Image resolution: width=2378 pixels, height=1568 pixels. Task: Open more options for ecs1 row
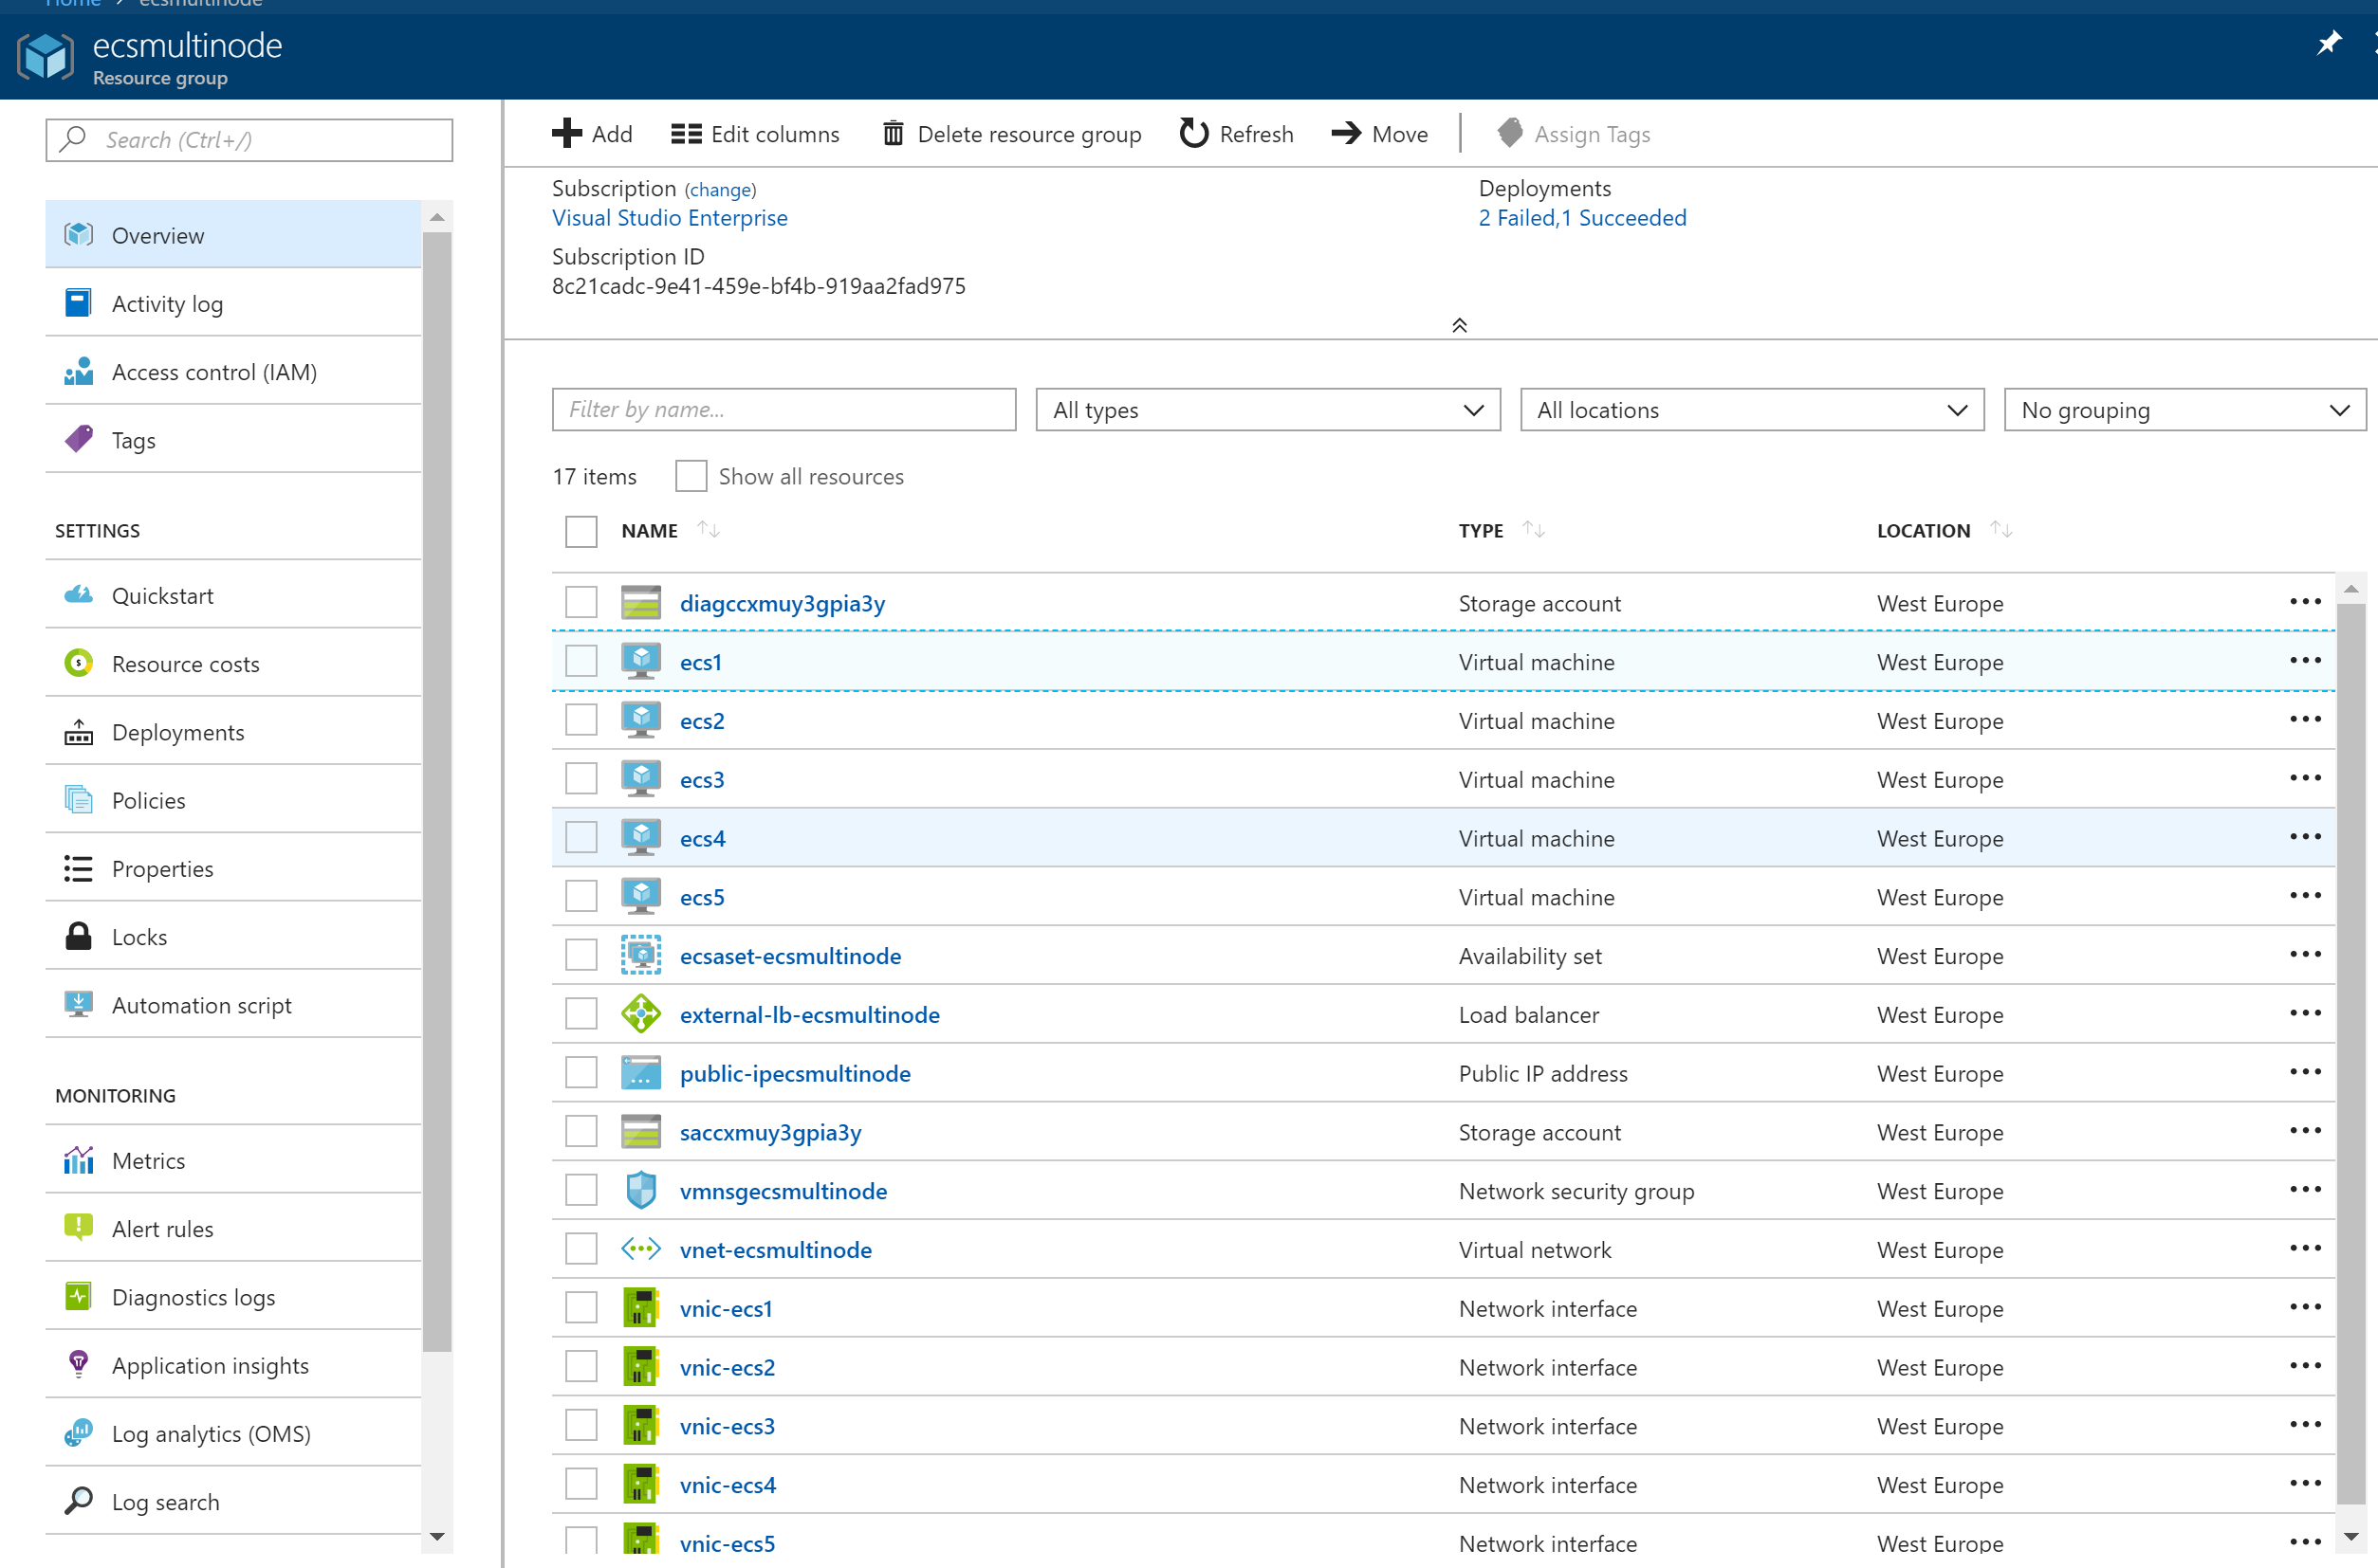(x=2305, y=661)
